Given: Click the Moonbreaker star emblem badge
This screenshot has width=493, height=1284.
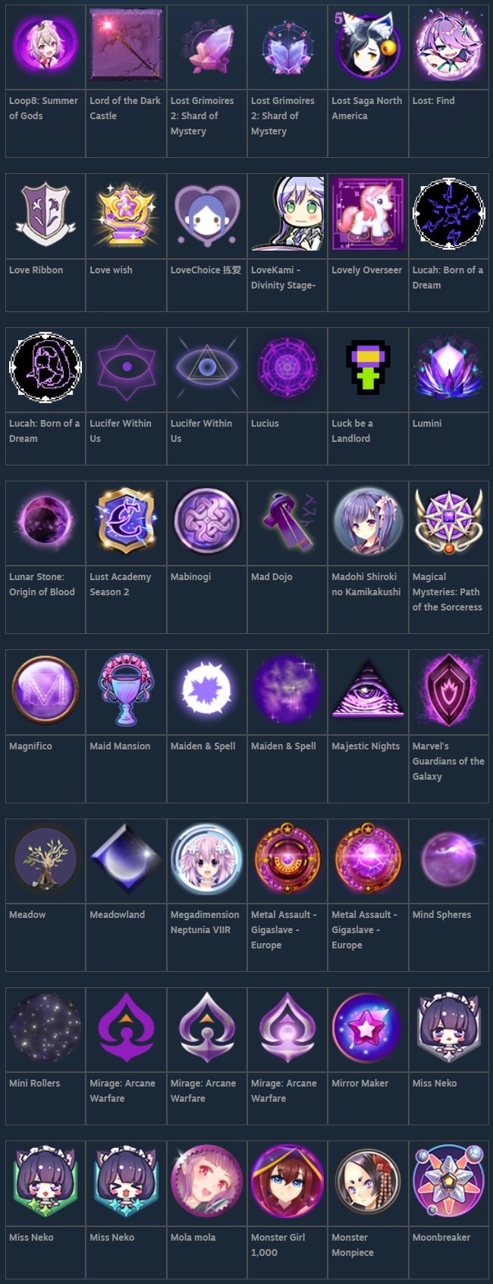Looking at the screenshot, I should [x=448, y=1181].
